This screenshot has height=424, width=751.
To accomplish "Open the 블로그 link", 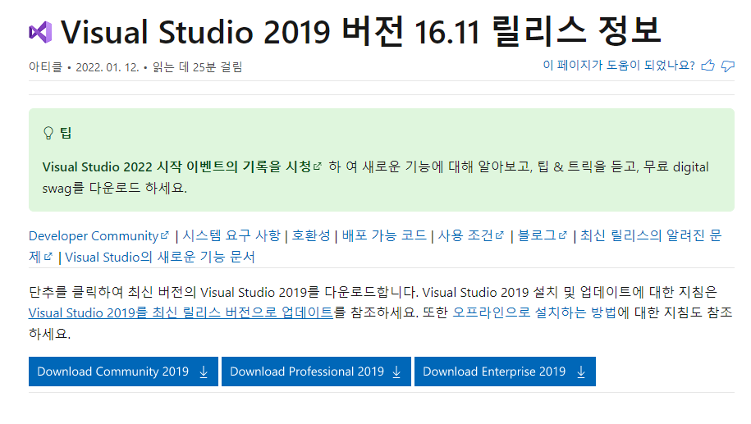I will click(x=543, y=236).
